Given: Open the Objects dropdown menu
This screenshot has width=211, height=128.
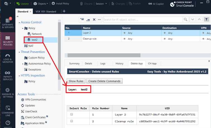Looking at the screenshot, I should tap(41, 4).
